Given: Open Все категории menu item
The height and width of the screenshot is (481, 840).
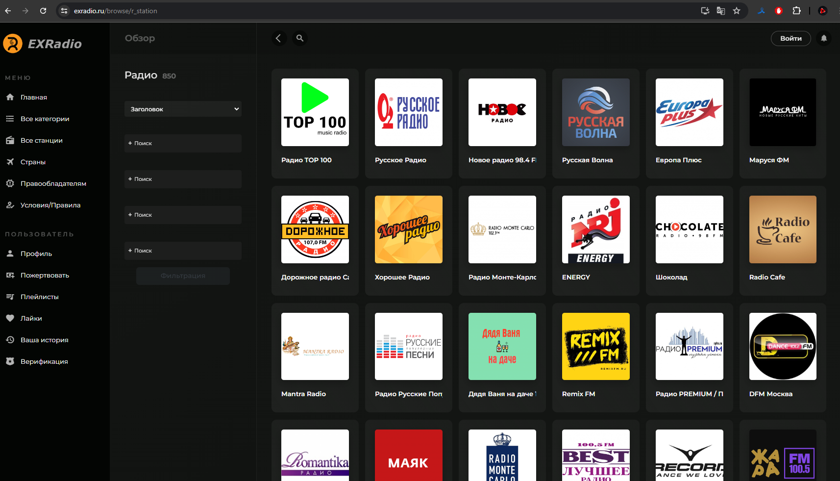Looking at the screenshot, I should [x=45, y=119].
